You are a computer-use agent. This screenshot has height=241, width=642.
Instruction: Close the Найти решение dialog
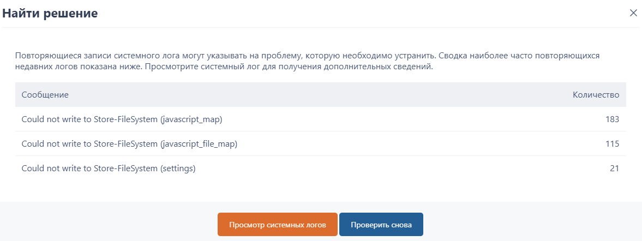click(x=633, y=13)
